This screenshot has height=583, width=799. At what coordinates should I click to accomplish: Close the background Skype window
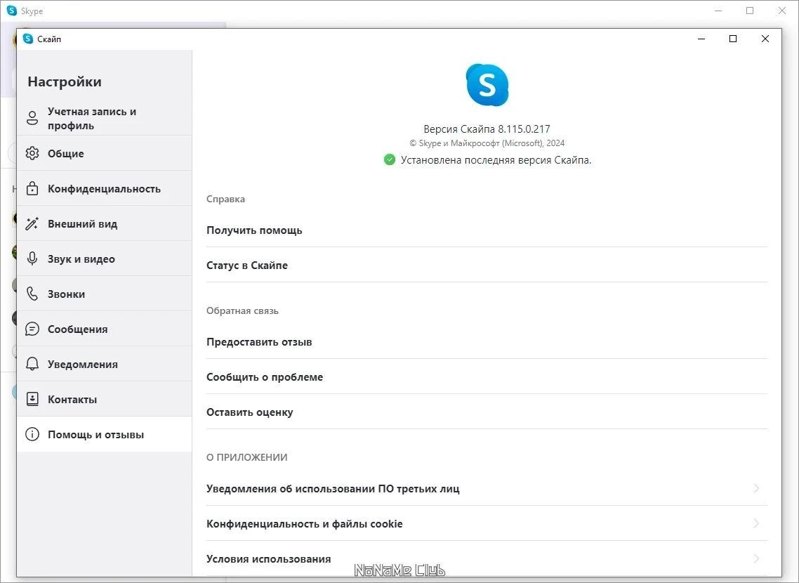[x=781, y=11]
